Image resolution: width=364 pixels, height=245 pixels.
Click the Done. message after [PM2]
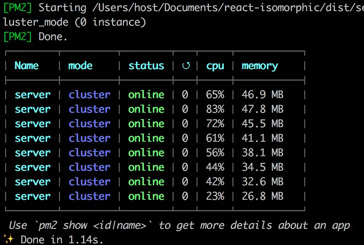pyautogui.click(x=53, y=37)
